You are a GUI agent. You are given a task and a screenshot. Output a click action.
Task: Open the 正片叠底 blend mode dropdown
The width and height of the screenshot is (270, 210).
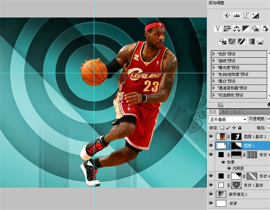click(228, 119)
